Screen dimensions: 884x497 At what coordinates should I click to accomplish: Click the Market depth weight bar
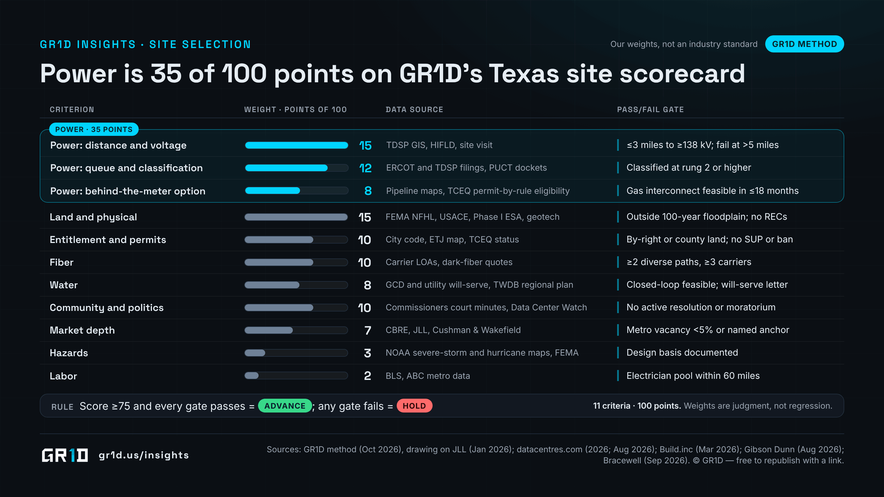pyautogui.click(x=296, y=330)
